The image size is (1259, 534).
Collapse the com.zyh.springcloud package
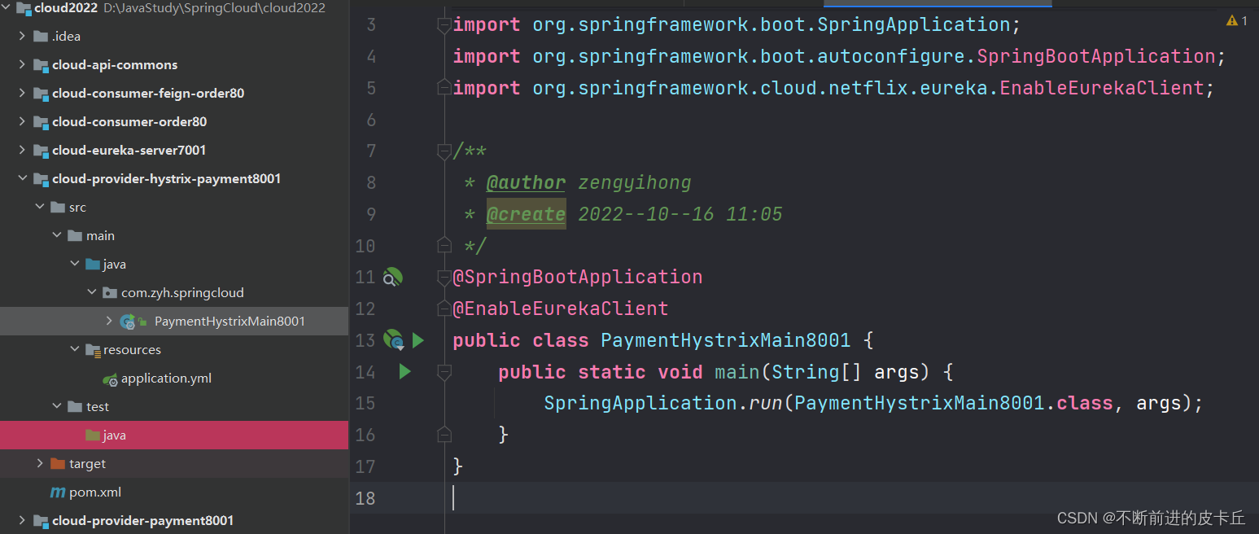[92, 292]
